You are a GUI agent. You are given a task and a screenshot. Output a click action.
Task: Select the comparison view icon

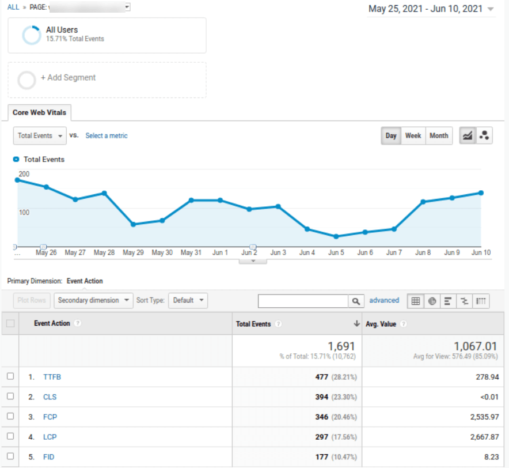tap(464, 301)
